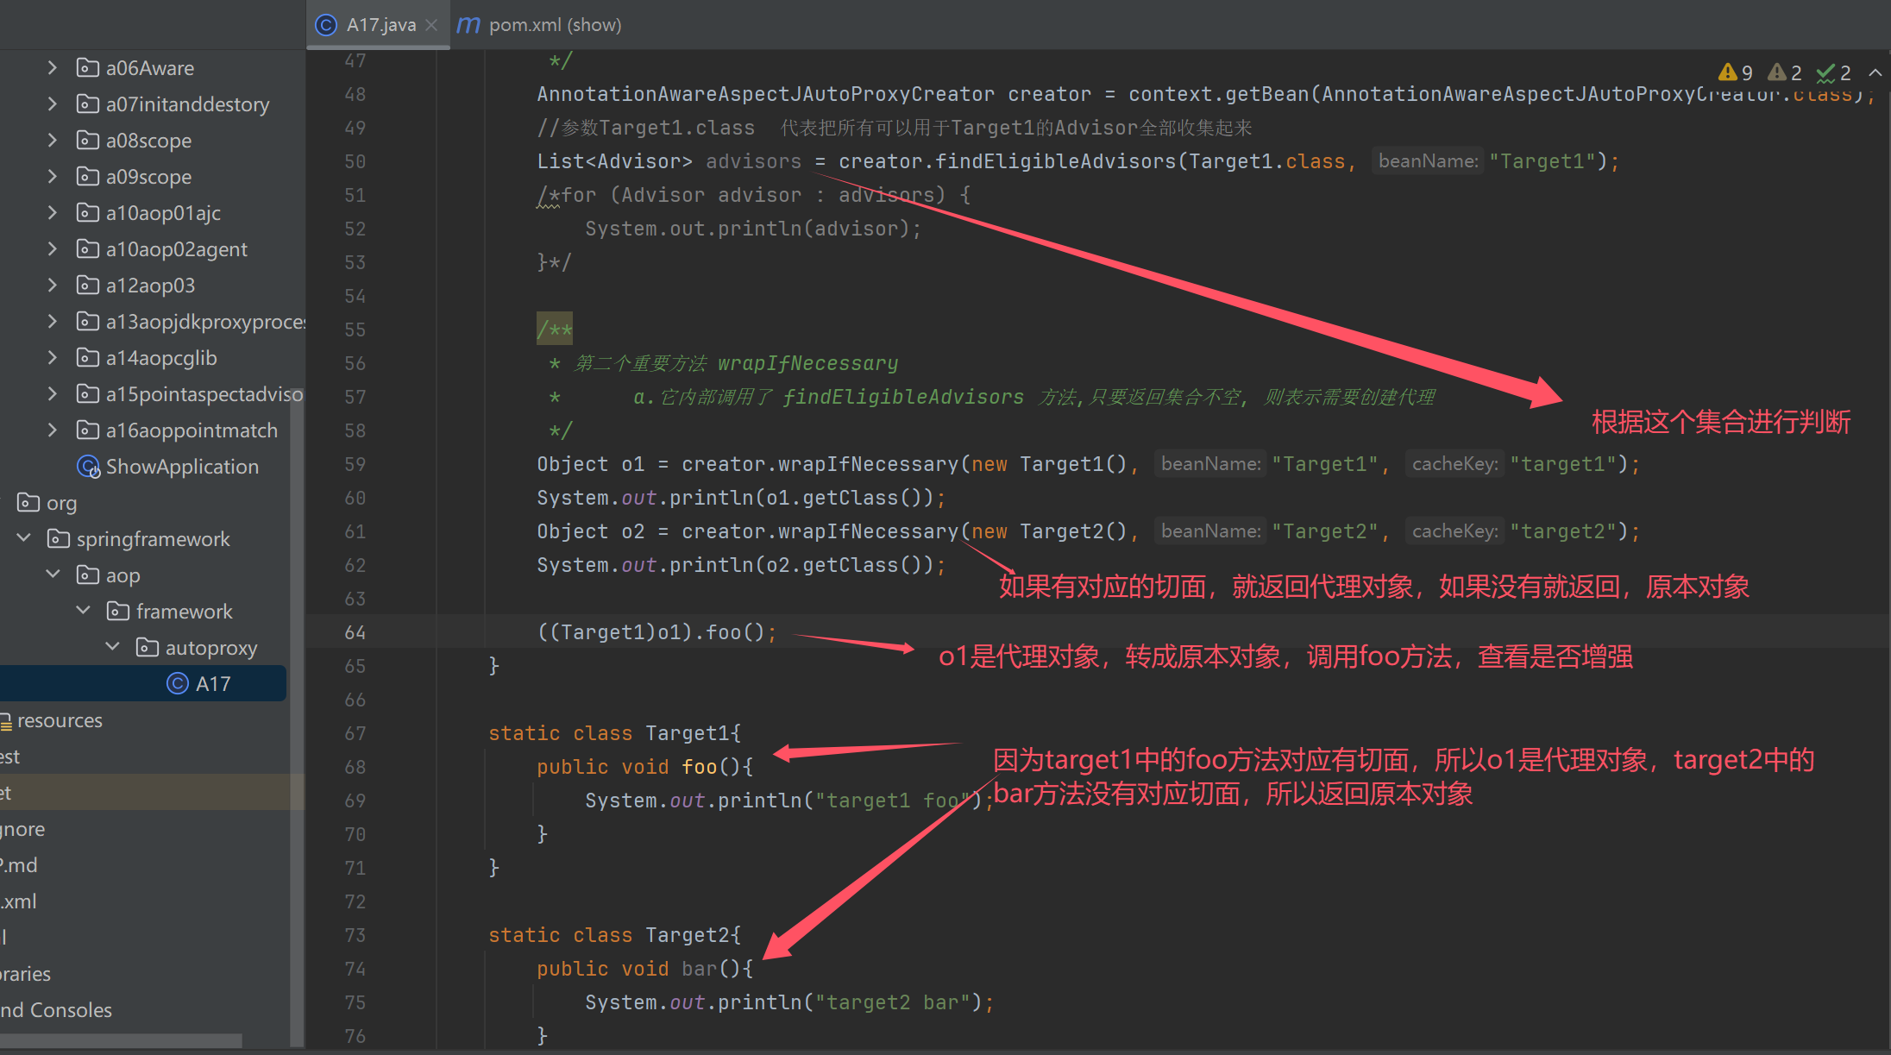Screen dimensions: 1891x1055
Task: Close the A17.java tab
Action: coord(432,25)
